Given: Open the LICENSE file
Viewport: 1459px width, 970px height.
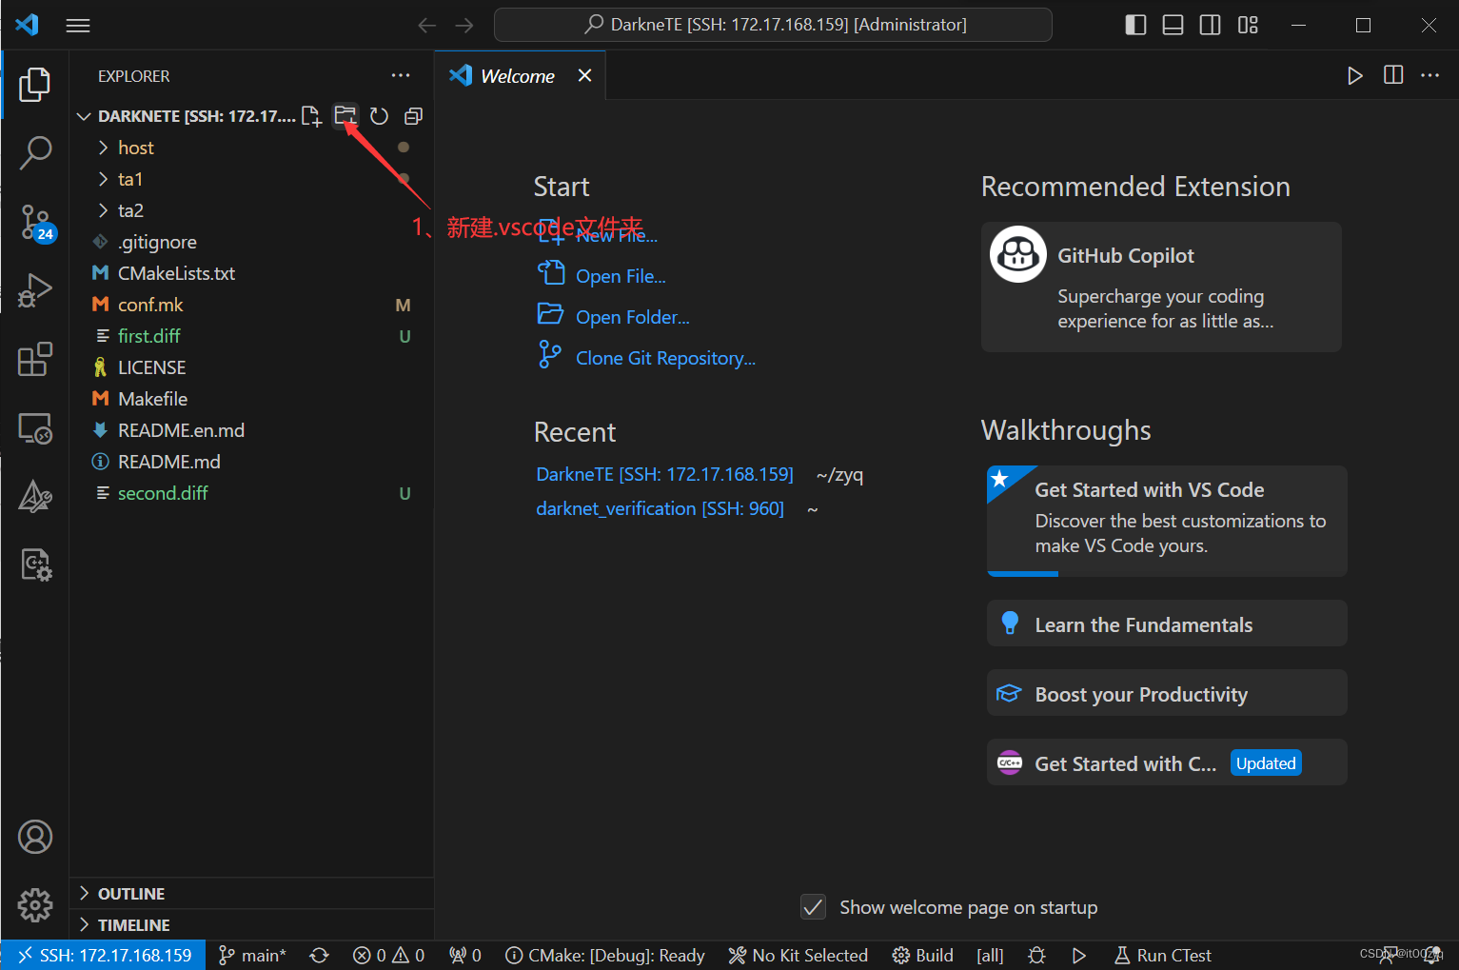Looking at the screenshot, I should (x=251, y=367).
